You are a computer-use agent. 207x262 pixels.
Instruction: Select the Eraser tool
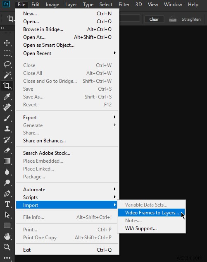7,150
